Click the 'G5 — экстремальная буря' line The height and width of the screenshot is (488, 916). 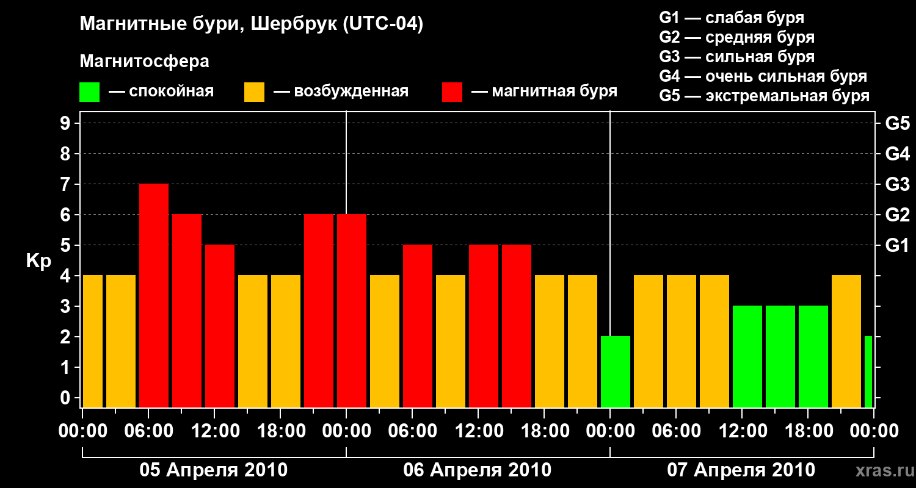[x=764, y=96]
